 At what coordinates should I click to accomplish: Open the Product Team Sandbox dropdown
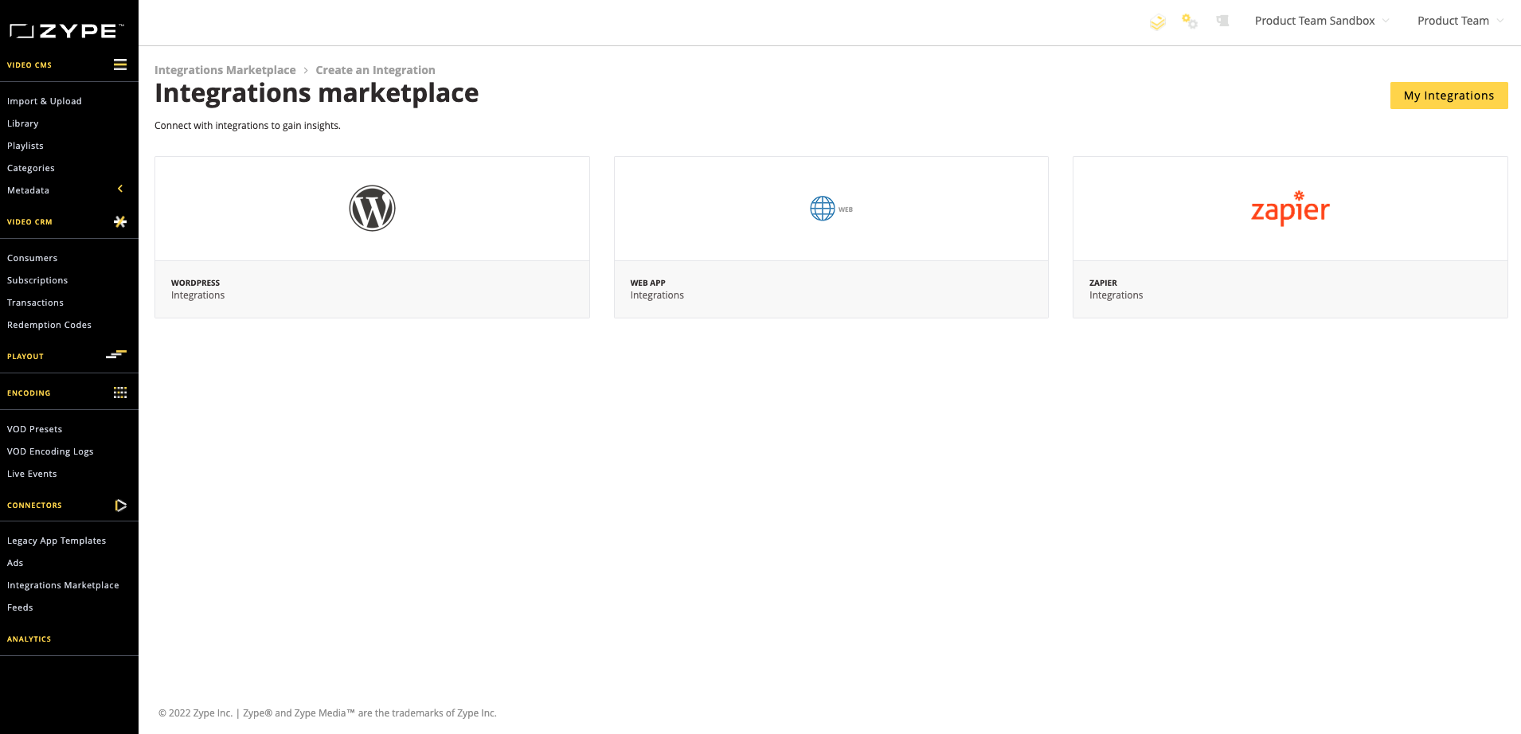point(1321,21)
